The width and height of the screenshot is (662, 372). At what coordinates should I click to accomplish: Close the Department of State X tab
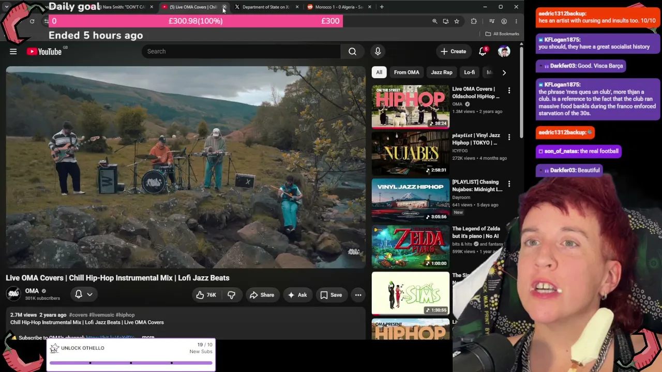[x=297, y=7]
